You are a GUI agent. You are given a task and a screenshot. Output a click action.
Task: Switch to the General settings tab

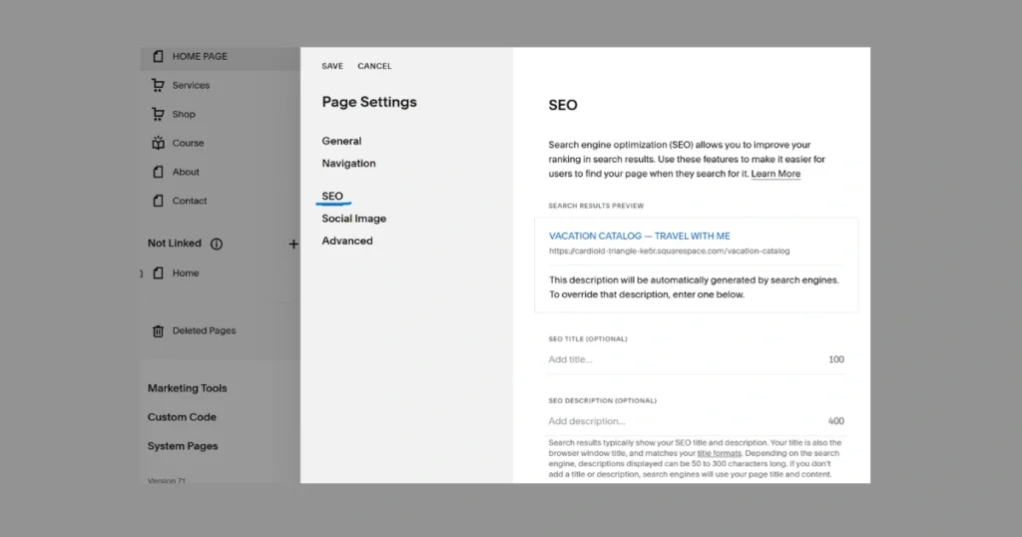pyautogui.click(x=341, y=142)
